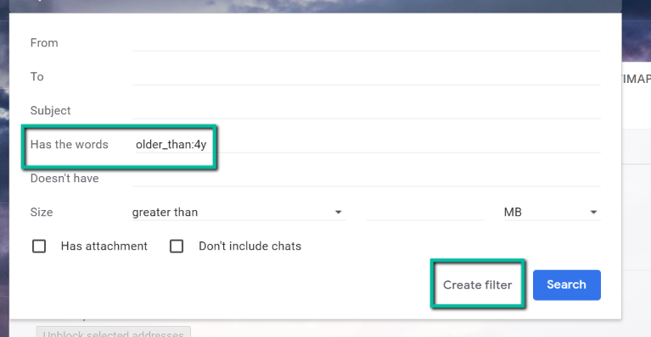Click the IMAP tab text behind the dialog
Screen dimensions: 651x337
pyautogui.click(x=637, y=79)
